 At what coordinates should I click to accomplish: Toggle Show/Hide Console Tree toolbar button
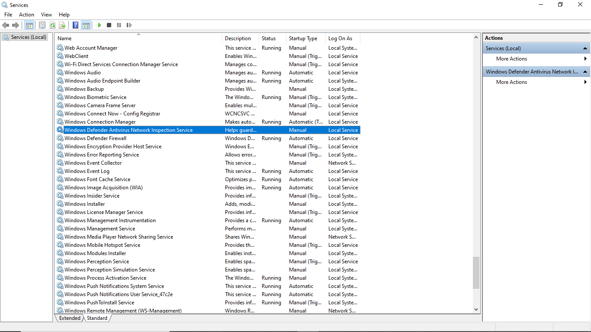(29, 25)
